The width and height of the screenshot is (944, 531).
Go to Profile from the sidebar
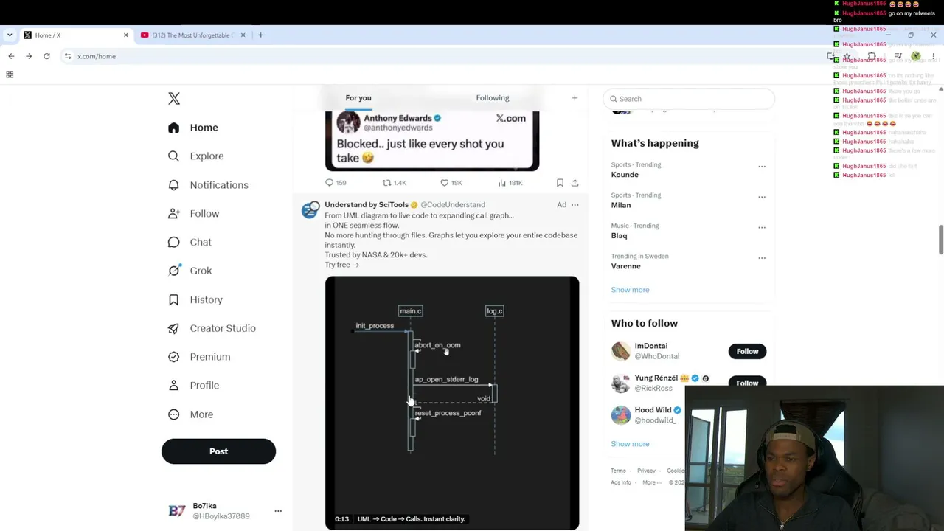coord(193,386)
